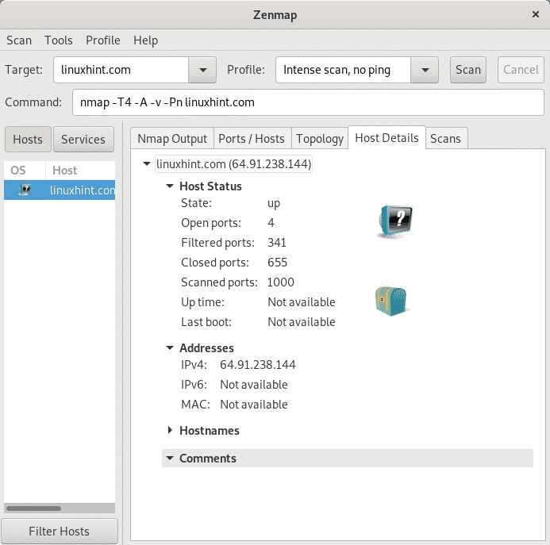Click the unknown OS monitor icon in Host Status

(395, 221)
